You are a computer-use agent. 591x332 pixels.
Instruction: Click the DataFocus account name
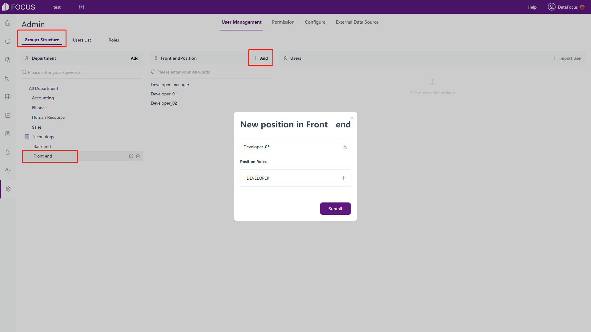568,7
